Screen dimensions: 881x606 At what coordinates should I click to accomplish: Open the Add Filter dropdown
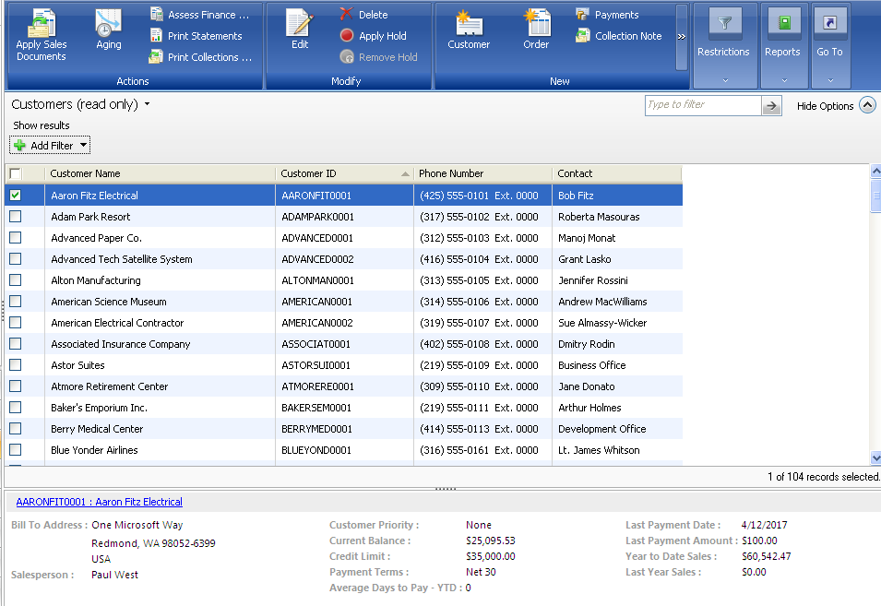50,146
